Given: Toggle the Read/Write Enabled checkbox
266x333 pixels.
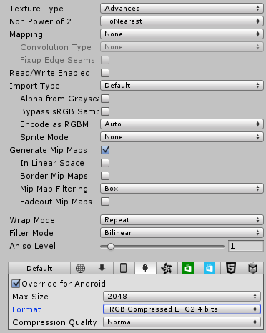Looking at the screenshot, I should coord(105,73).
